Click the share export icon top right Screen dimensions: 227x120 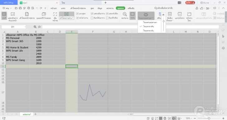(x=201, y=8)
